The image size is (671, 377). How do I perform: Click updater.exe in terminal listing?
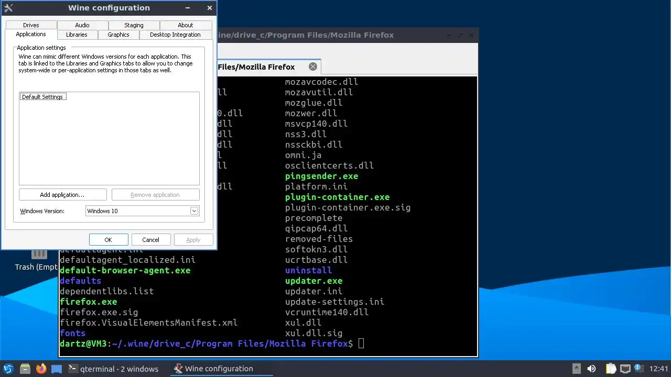pos(314,281)
